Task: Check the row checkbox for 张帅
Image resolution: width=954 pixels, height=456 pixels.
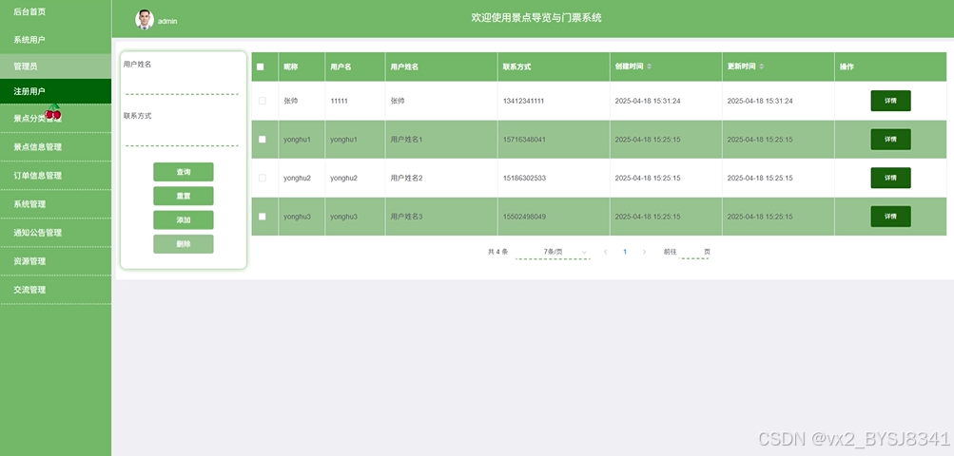Action: [263, 101]
